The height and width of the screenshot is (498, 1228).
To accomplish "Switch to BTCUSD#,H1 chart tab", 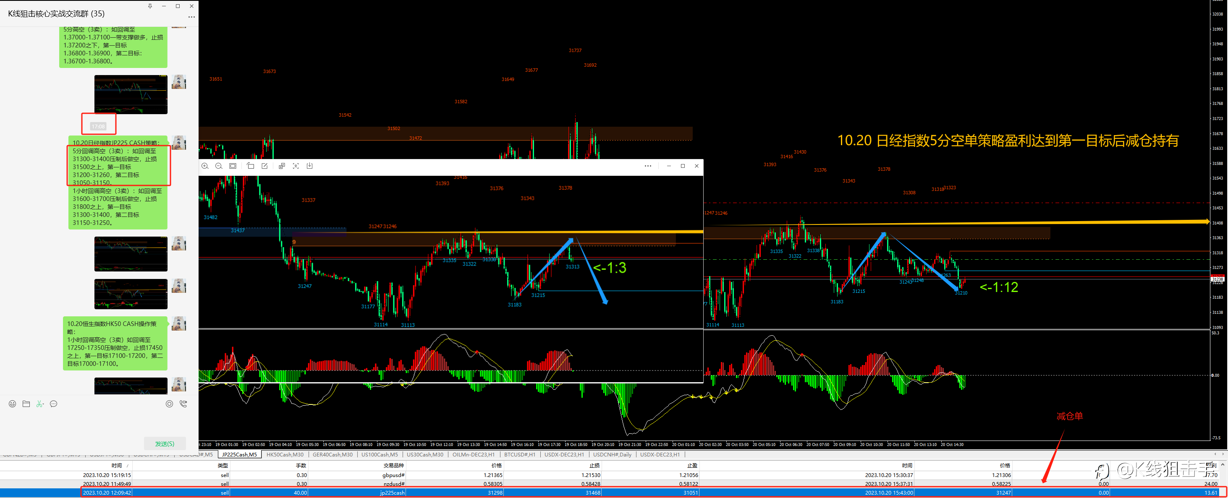I will [x=520, y=455].
